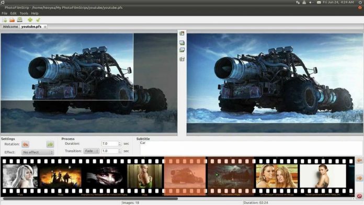The image size is (364, 205).
Task: Click the top icon between preview panes
Action: click(182, 33)
